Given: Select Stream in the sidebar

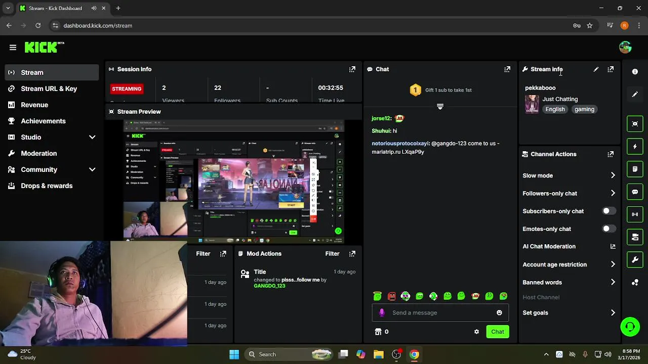Looking at the screenshot, I should pyautogui.click(x=52, y=72).
